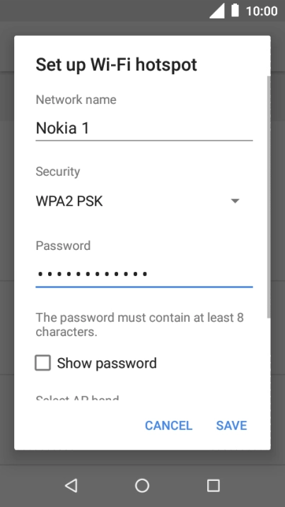Enable the Show password checkbox
Image resolution: width=285 pixels, height=507 pixels.
tap(42, 363)
